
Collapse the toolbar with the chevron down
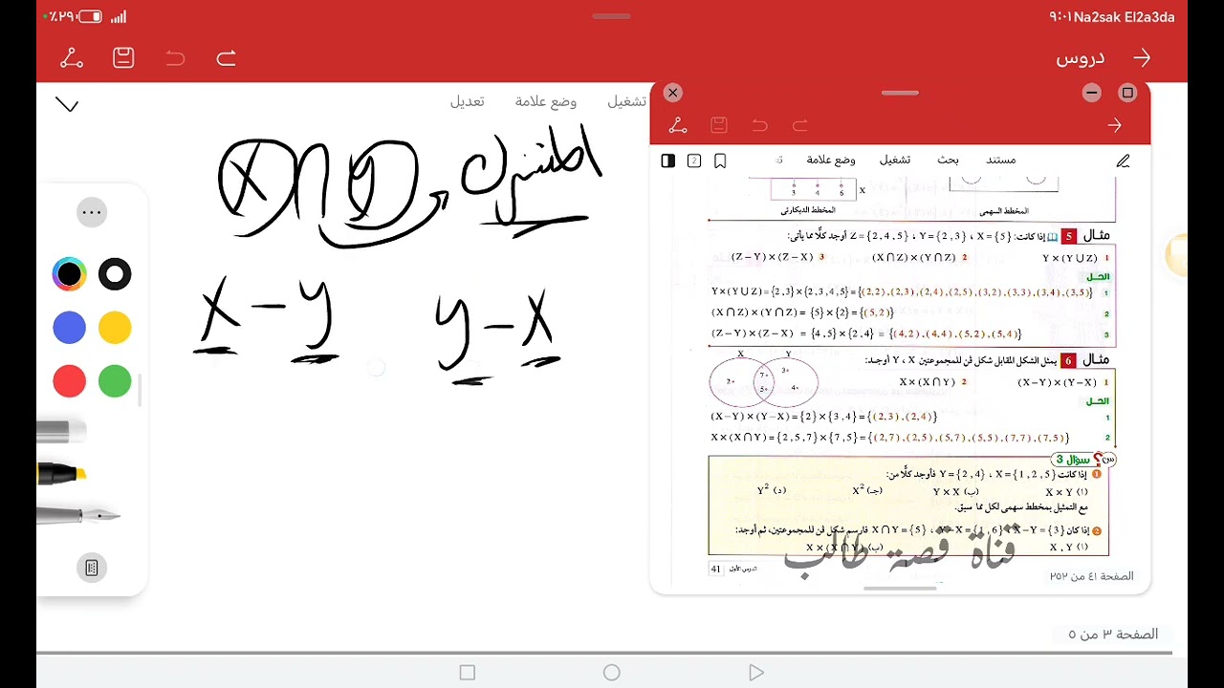coord(67,105)
